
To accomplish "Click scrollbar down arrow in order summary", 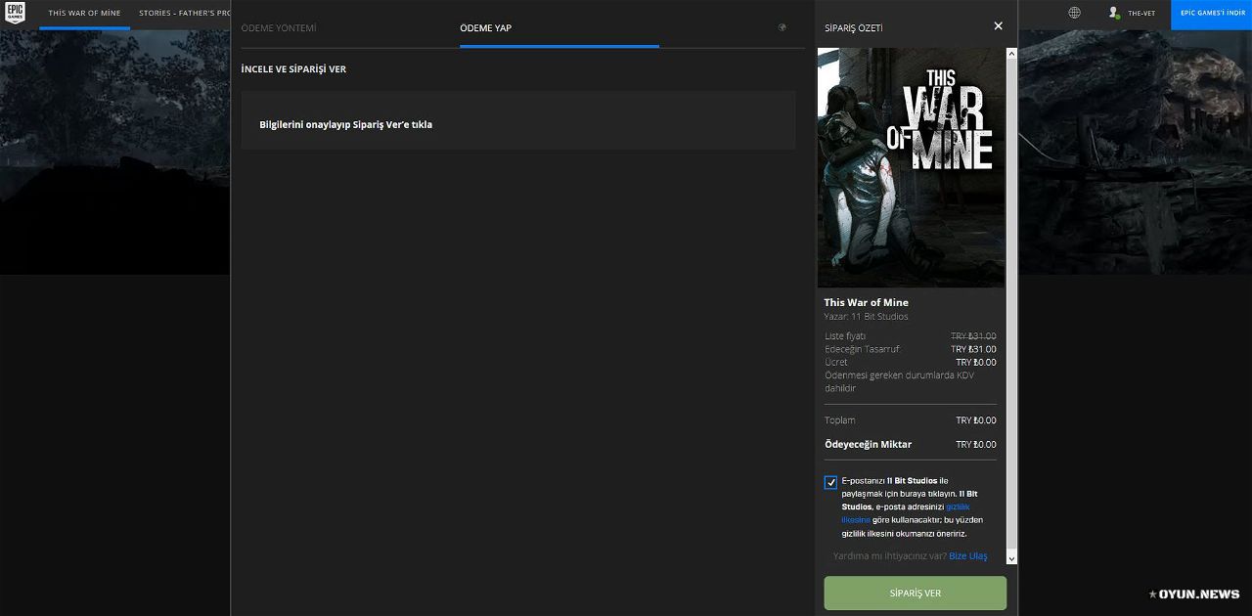I will pos(1012,558).
